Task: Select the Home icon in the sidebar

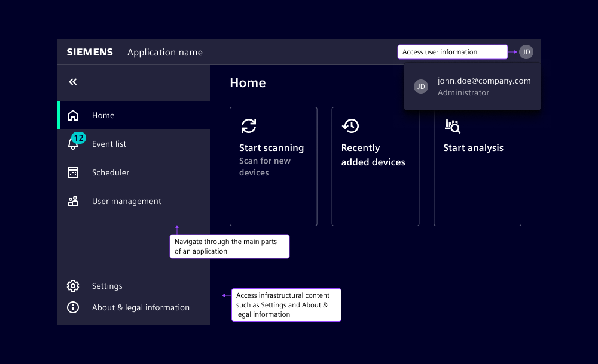Action: pyautogui.click(x=72, y=115)
